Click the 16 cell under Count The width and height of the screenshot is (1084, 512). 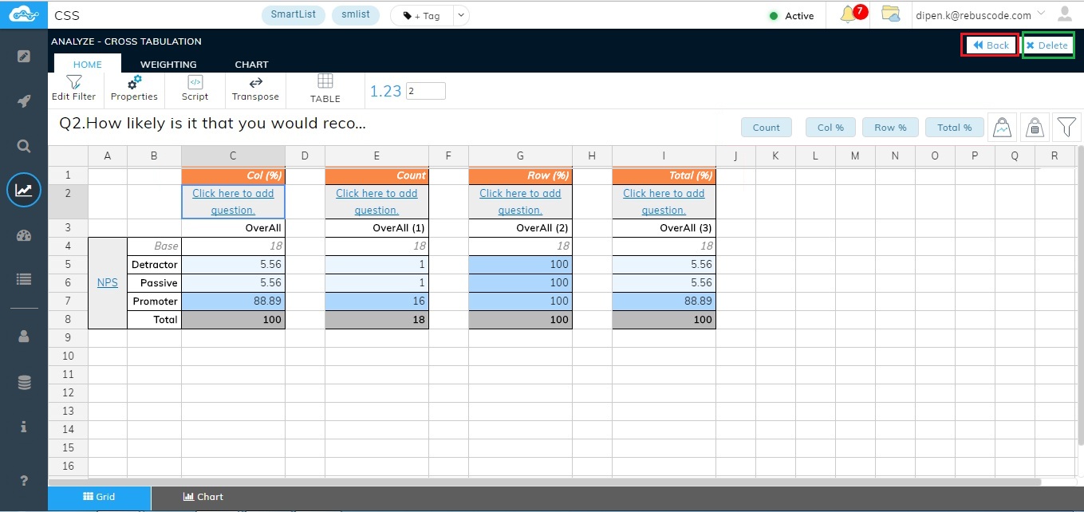click(376, 301)
